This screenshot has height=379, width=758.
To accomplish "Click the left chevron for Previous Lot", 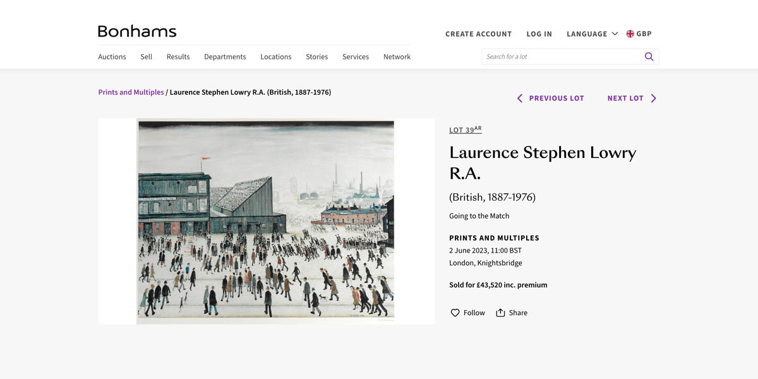I will 520,99.
